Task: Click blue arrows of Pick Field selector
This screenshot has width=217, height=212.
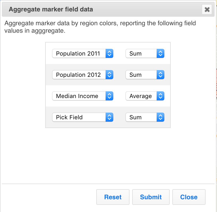Action: [110, 117]
